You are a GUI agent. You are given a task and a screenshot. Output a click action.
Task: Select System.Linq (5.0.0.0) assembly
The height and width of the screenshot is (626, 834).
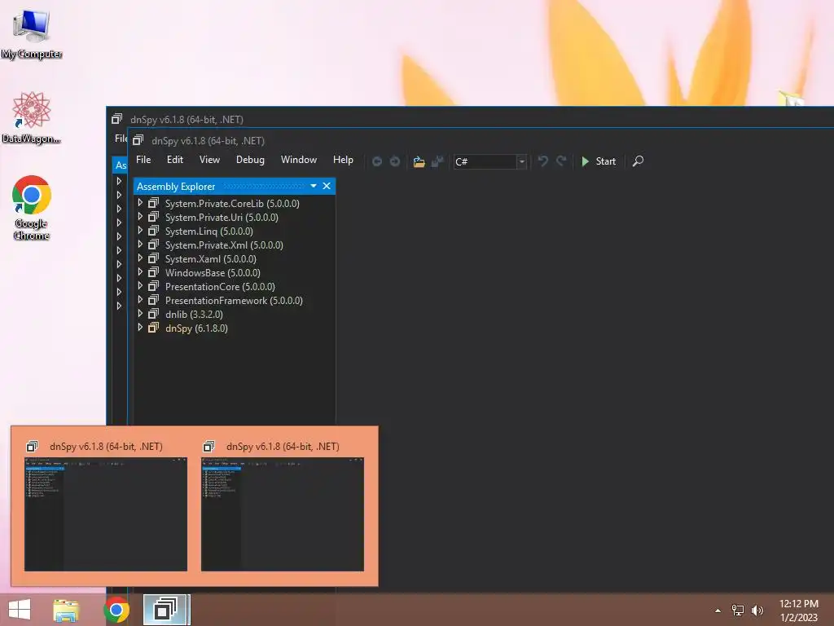[209, 231]
